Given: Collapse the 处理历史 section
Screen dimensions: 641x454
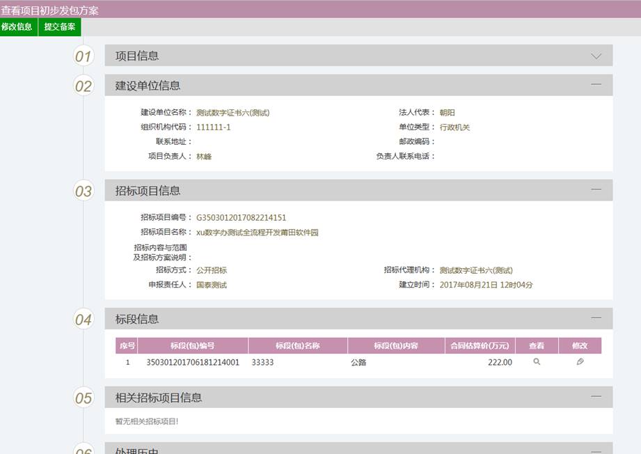Looking at the screenshot, I should point(596,450).
